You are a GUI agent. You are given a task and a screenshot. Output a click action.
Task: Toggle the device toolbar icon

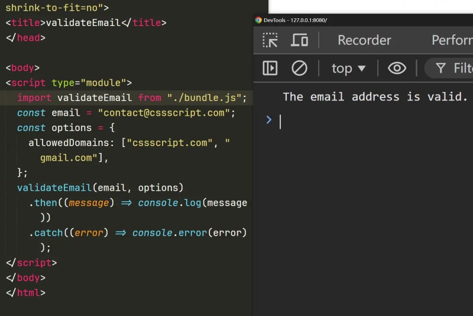[x=299, y=40]
